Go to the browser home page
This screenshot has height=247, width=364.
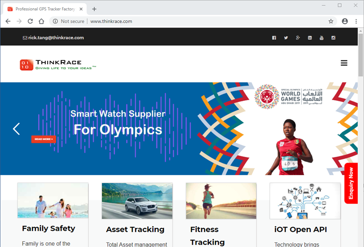click(x=41, y=21)
